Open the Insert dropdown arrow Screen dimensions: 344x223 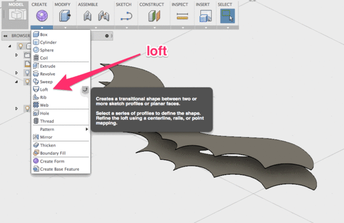206,28
